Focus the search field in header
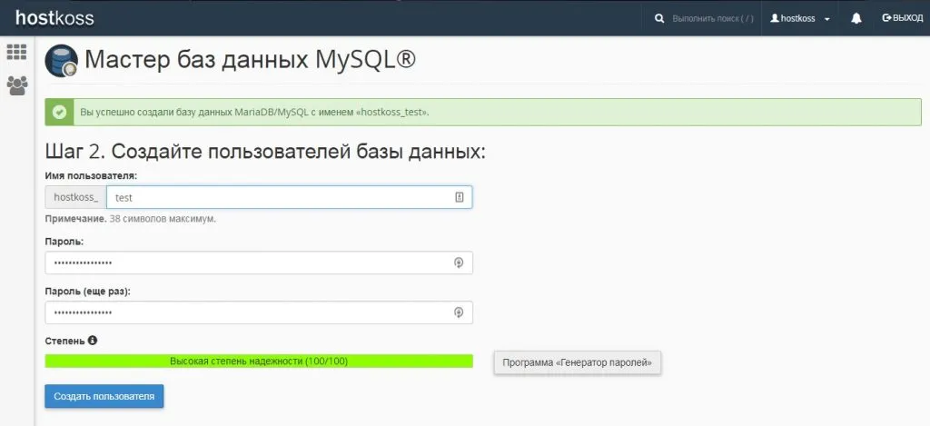The height and width of the screenshot is (426, 930). pos(712,18)
